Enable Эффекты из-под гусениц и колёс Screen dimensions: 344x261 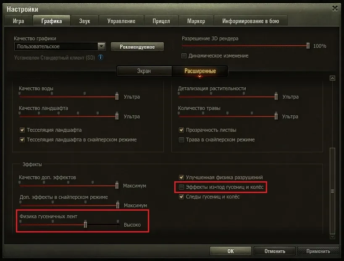tap(181, 187)
